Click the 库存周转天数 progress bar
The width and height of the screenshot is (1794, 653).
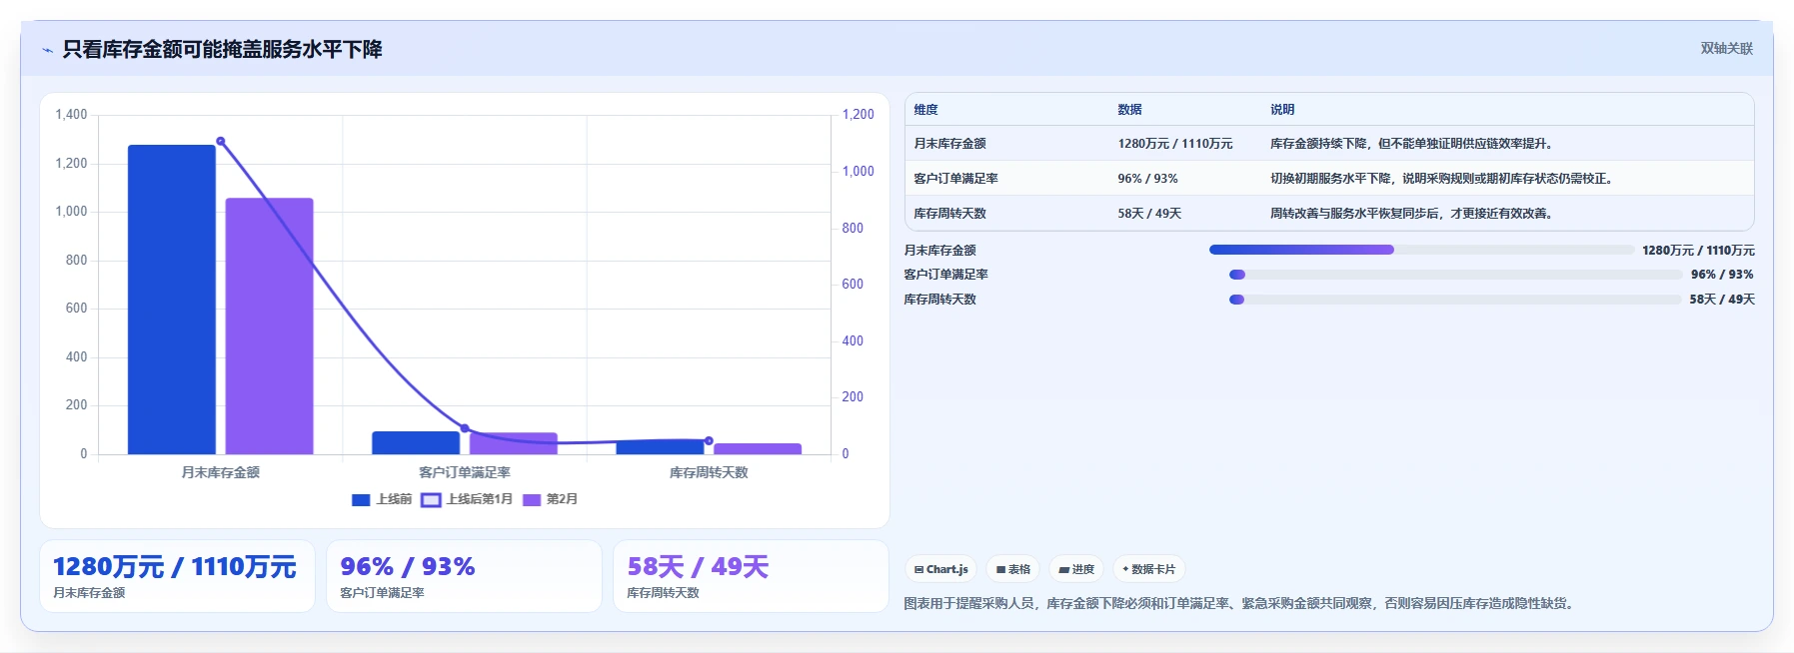pos(1455,300)
